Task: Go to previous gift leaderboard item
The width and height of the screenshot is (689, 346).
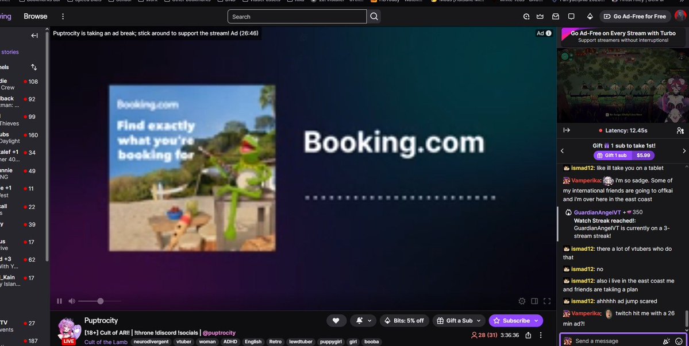Action: click(562, 150)
